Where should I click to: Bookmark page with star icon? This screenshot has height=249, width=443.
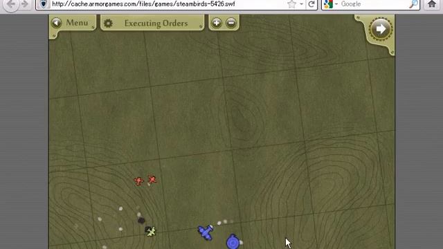coord(291,4)
